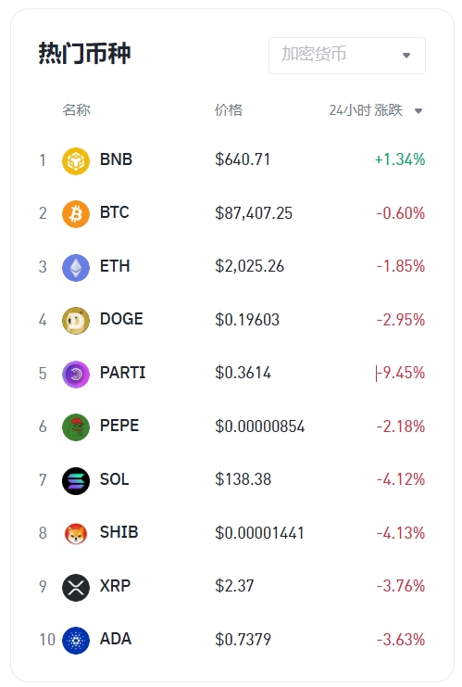Click the Cardano ADA icon
462x687 pixels.
76,640
